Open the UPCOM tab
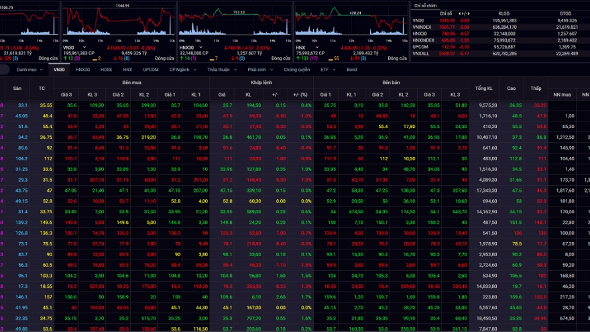 click(x=151, y=69)
